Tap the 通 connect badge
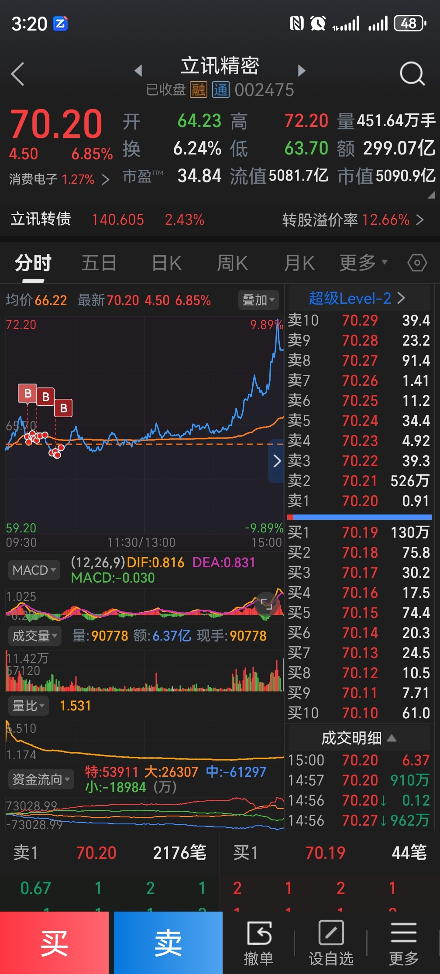Viewport: 440px width, 974px height. 220,90
